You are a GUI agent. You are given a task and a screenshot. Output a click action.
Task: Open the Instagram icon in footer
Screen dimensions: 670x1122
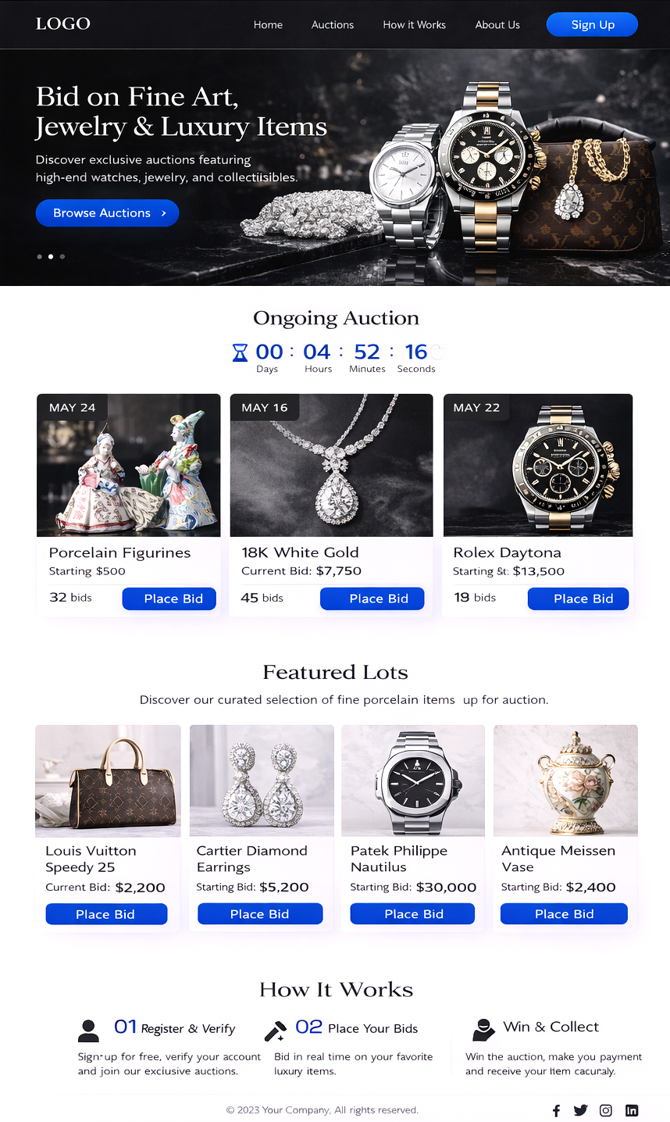click(x=606, y=1110)
